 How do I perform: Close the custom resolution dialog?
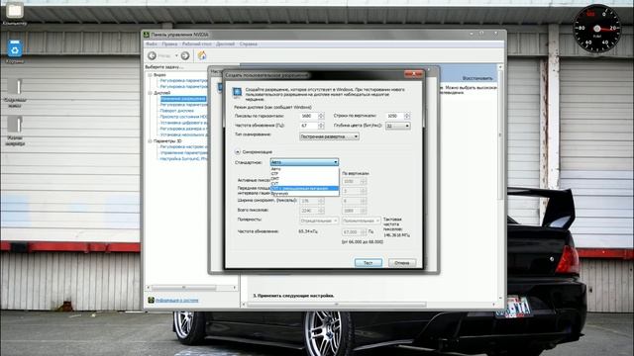tap(413, 74)
